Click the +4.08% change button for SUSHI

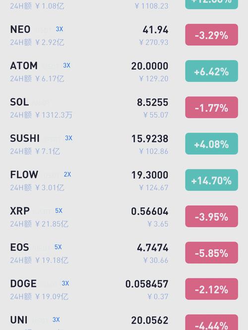coord(212,144)
